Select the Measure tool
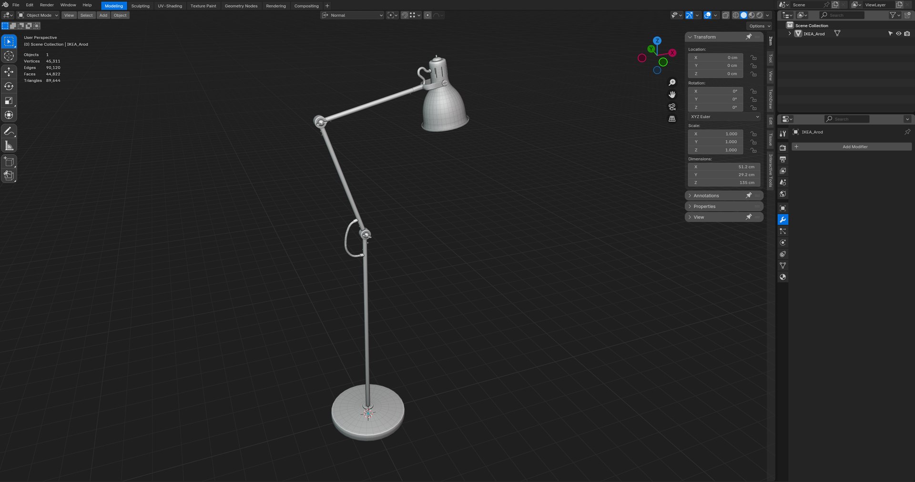The width and height of the screenshot is (915, 482). [x=9, y=145]
